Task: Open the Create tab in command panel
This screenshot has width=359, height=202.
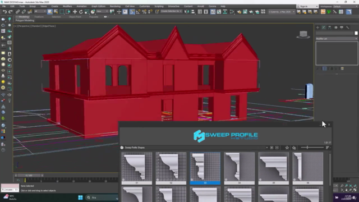Action: (x=317, y=27)
